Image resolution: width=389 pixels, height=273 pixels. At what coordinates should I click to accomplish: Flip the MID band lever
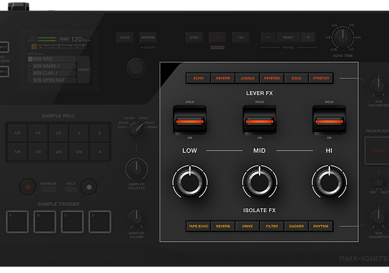[x=260, y=120]
